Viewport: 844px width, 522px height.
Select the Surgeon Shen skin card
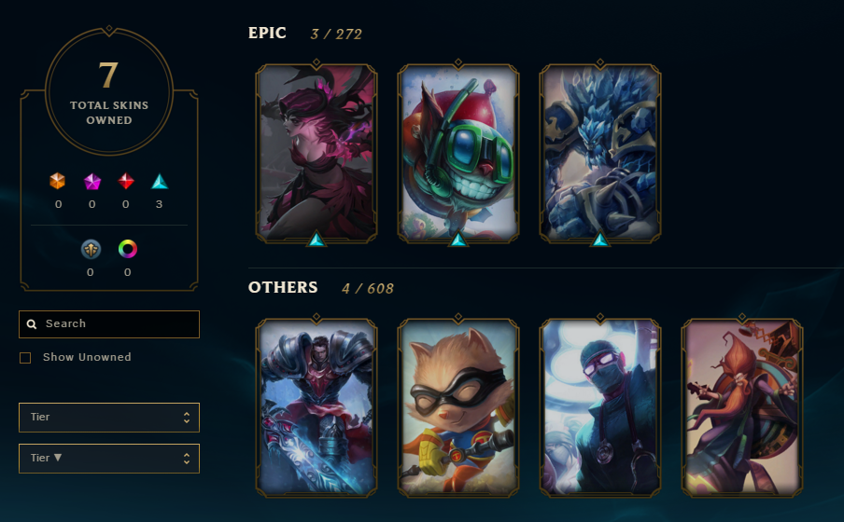click(600, 407)
